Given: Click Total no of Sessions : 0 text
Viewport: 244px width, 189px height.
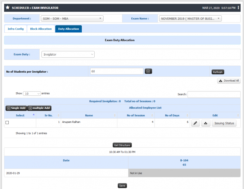Looking at the screenshot, I should [140, 101].
